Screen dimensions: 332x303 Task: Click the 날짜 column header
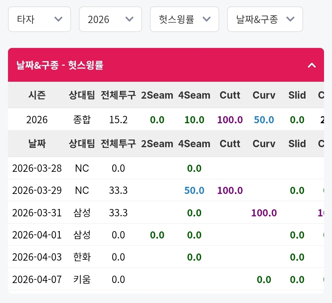(x=37, y=144)
